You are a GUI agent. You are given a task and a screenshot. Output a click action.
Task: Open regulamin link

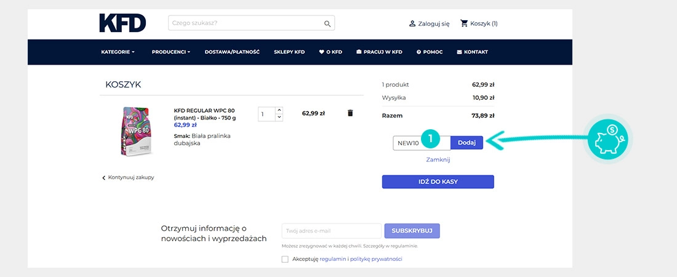tap(332, 259)
